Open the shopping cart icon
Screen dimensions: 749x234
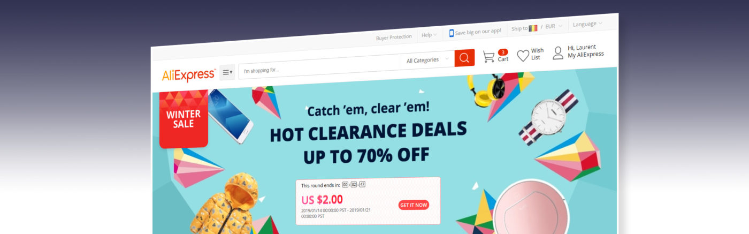click(x=488, y=56)
